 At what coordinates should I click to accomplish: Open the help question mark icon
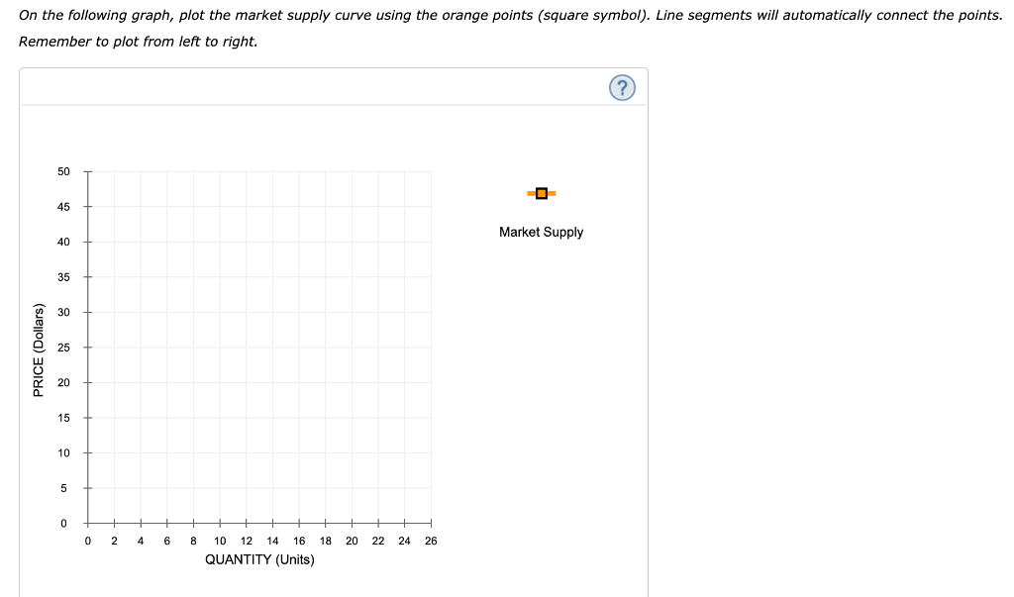[621, 87]
